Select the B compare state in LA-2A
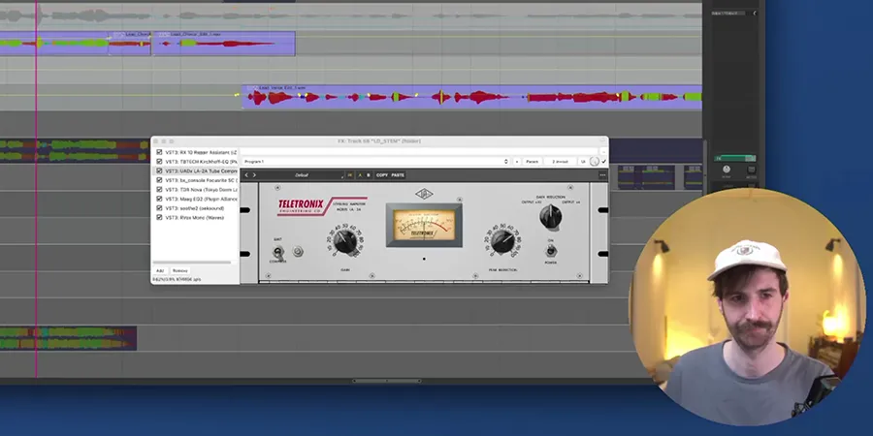The width and height of the screenshot is (873, 436). click(368, 175)
